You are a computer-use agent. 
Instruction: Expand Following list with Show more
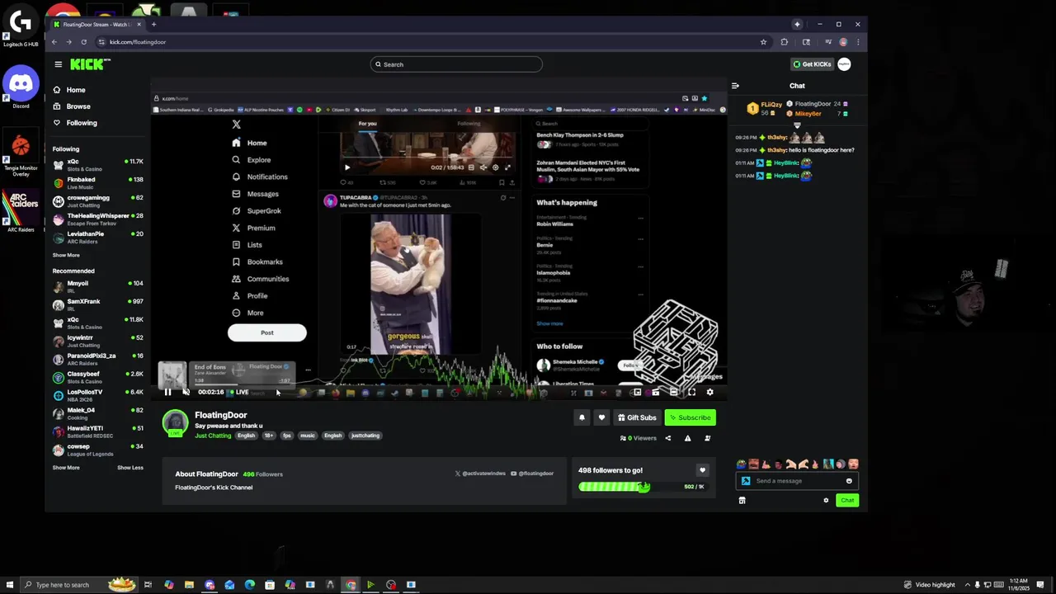pos(66,255)
